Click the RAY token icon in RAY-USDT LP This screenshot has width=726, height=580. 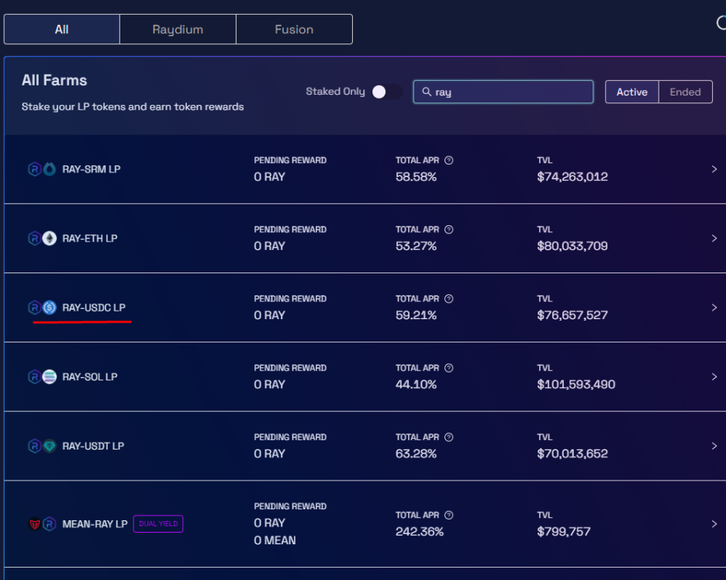35,446
